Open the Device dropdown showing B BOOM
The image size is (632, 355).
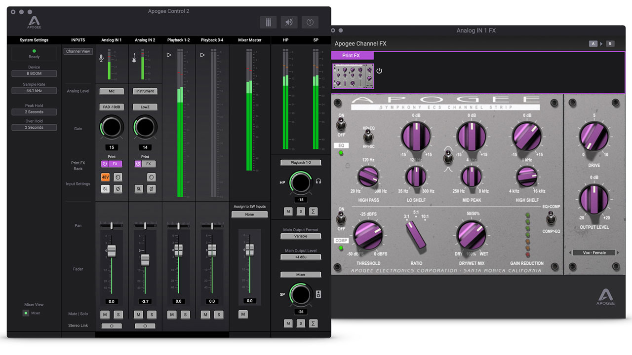coord(34,73)
